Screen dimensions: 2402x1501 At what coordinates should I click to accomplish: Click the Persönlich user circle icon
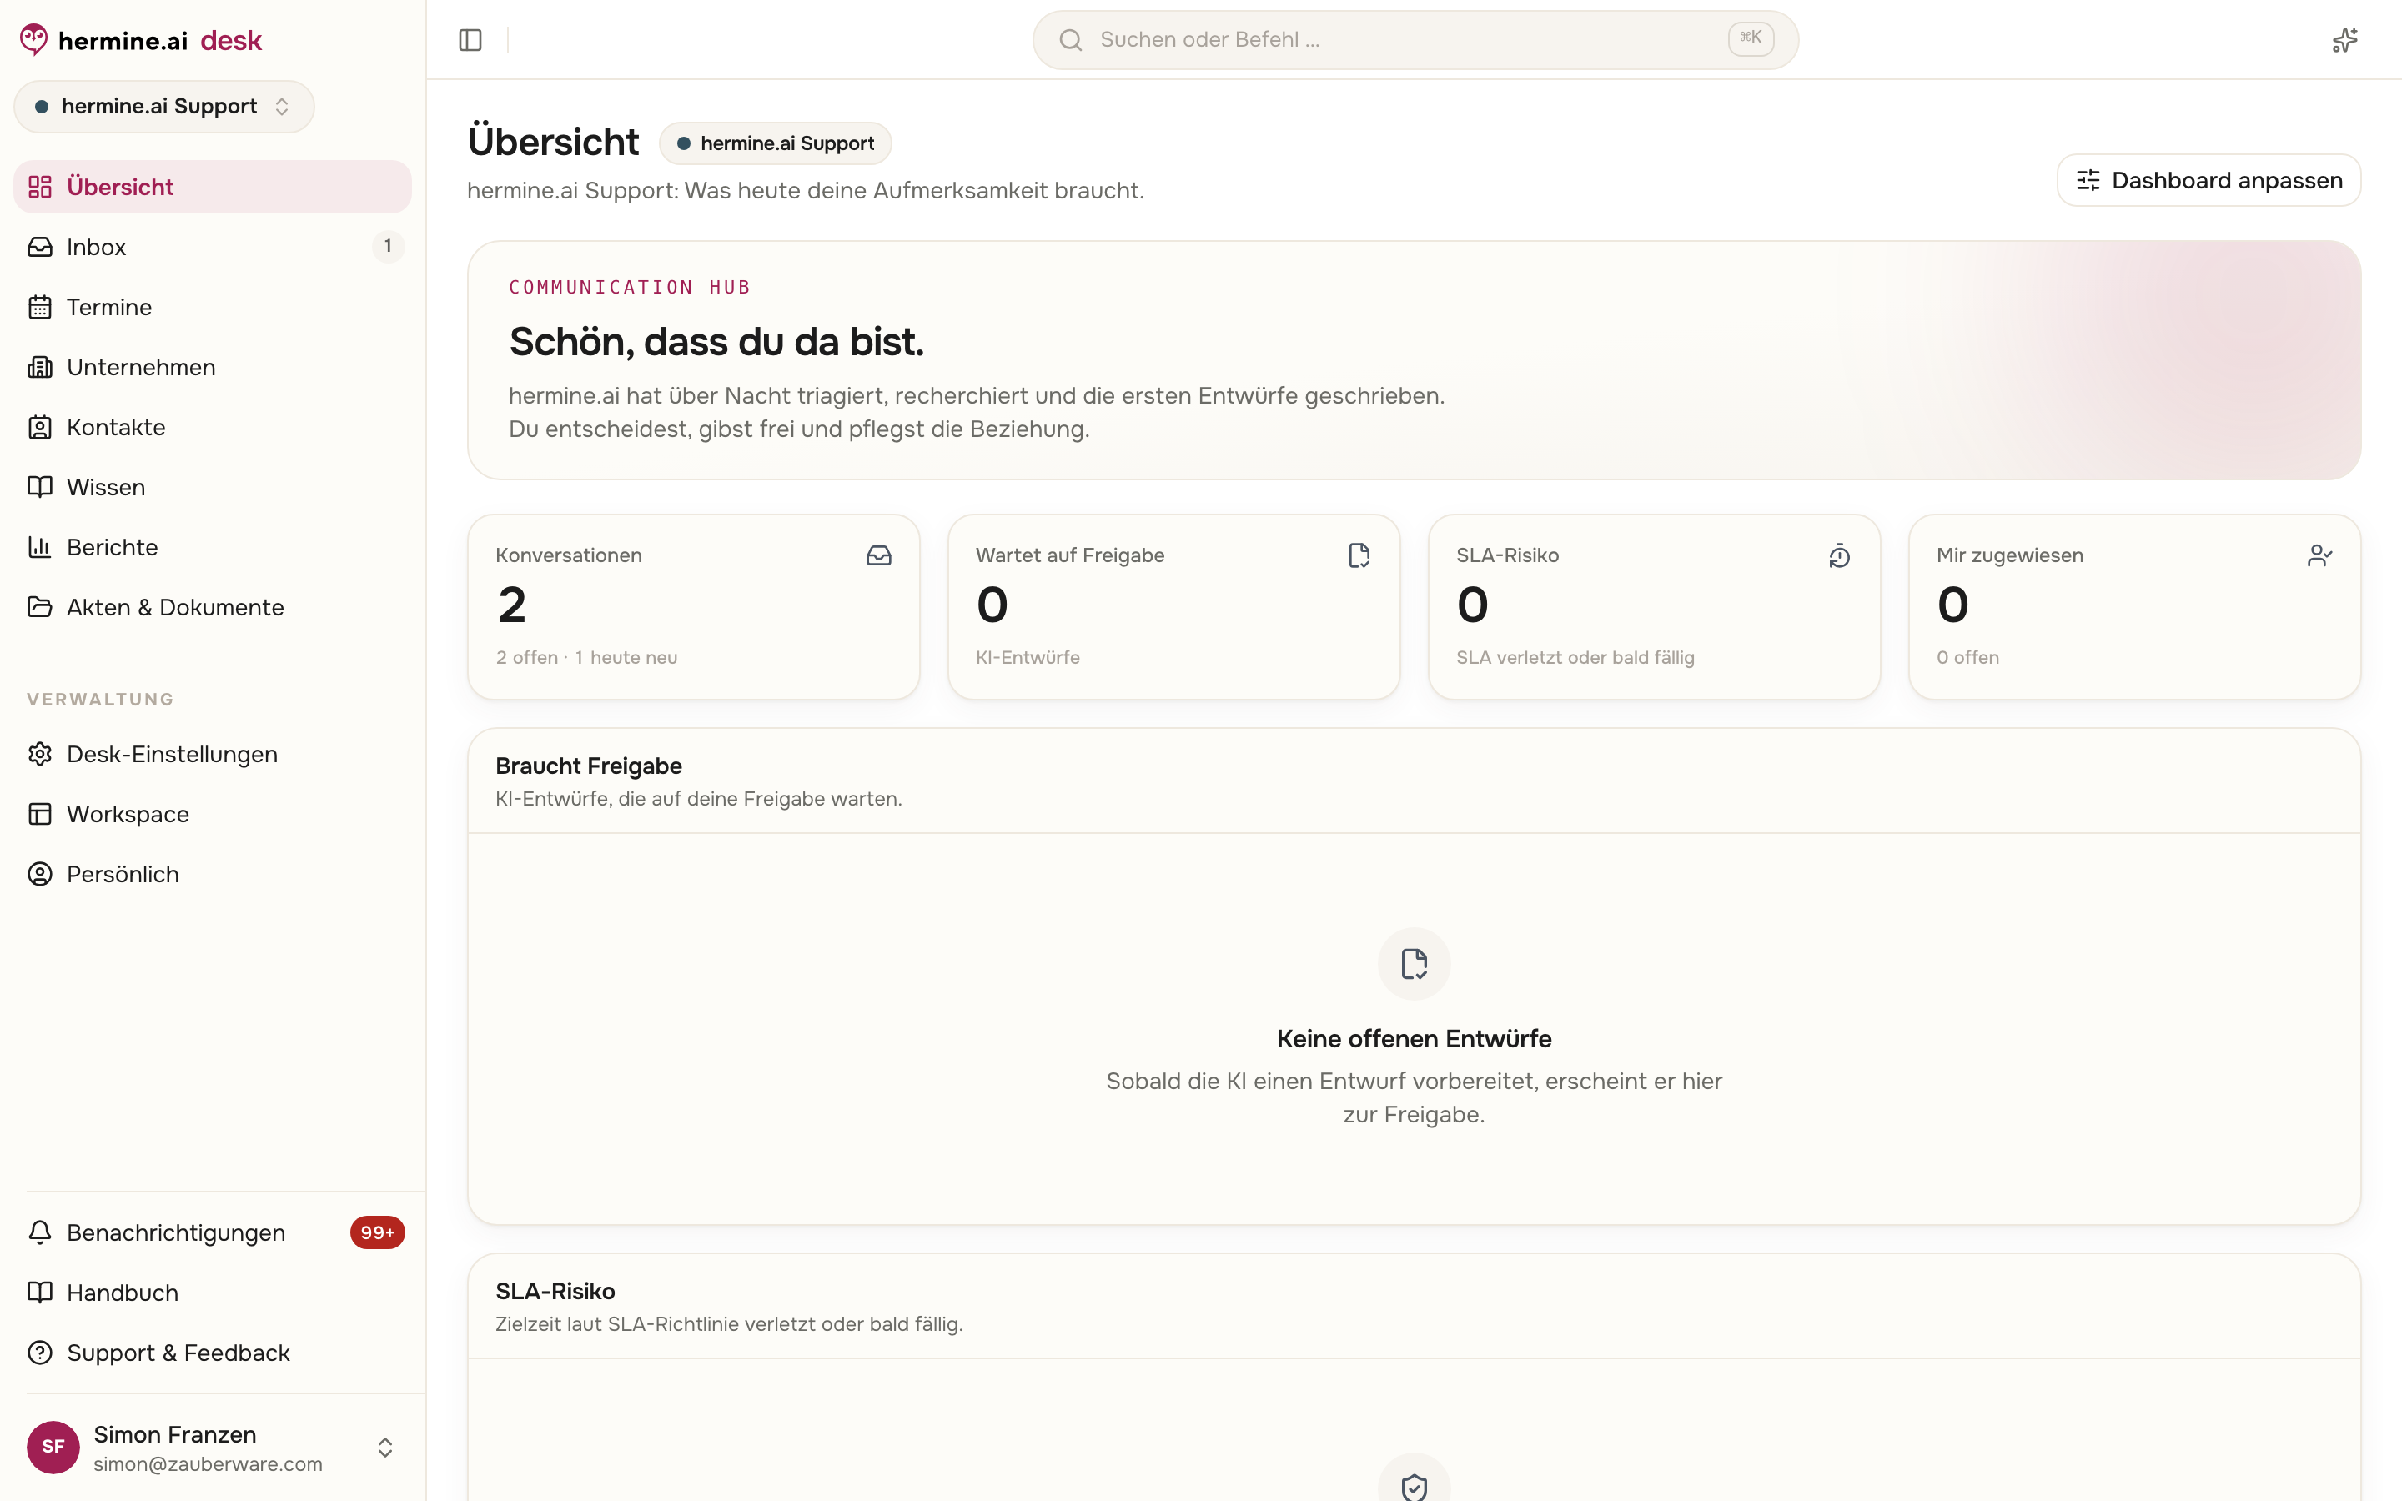pyautogui.click(x=40, y=875)
